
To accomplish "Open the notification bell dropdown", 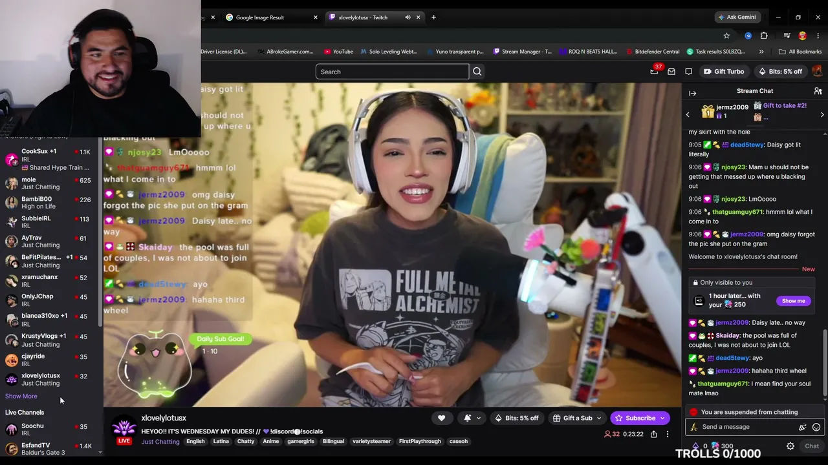I will pos(472,418).
